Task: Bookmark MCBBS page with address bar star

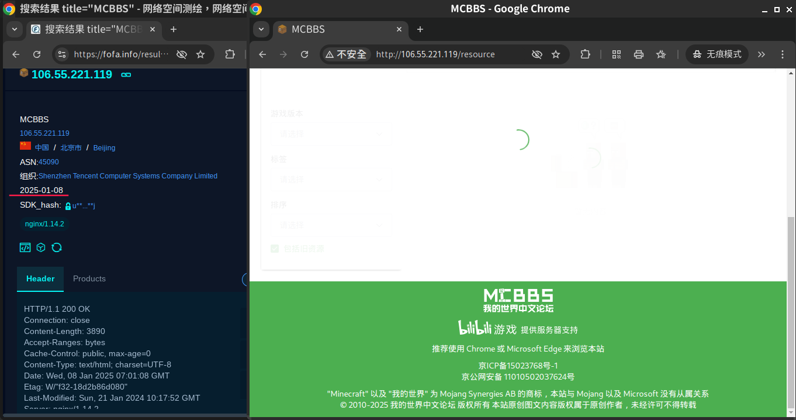Action: 556,54
